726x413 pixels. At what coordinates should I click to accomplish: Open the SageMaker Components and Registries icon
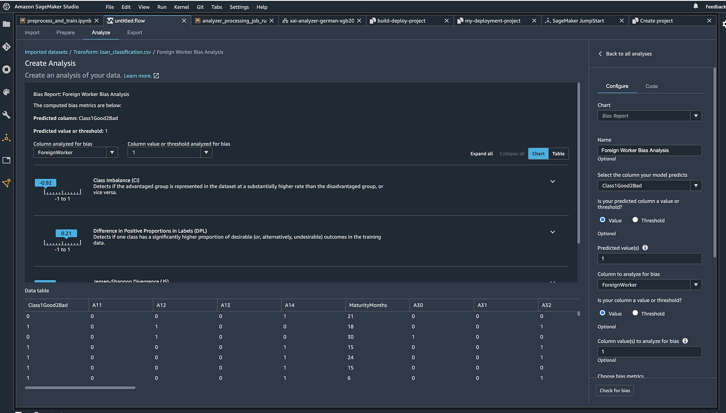coord(7,137)
